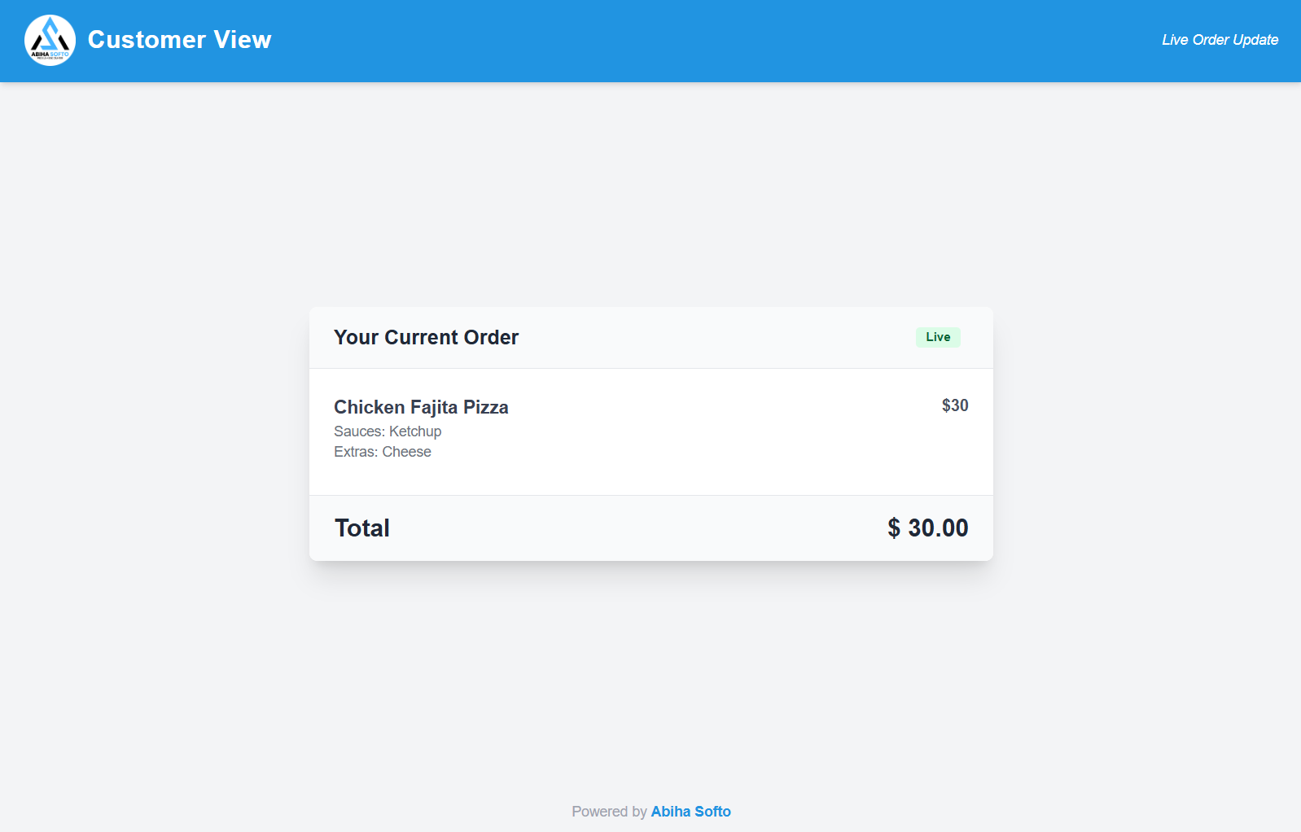Click the word 'Update' in the header
Viewport: 1301px width, 832px height.
pos(1255,40)
